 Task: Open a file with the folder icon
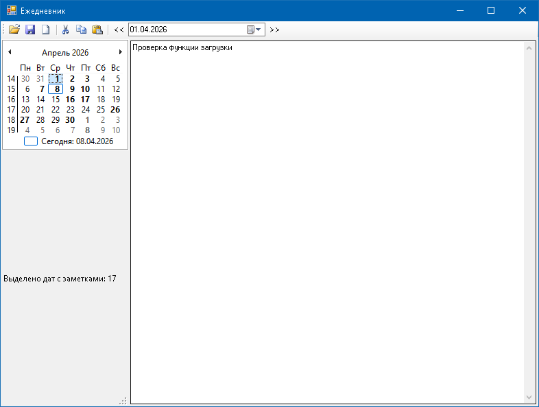[x=14, y=30]
